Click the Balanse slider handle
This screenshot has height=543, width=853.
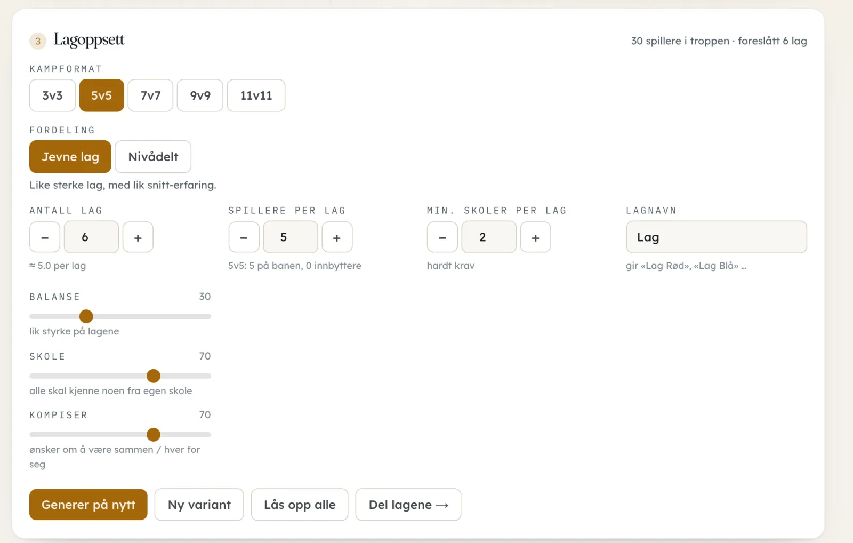86,316
